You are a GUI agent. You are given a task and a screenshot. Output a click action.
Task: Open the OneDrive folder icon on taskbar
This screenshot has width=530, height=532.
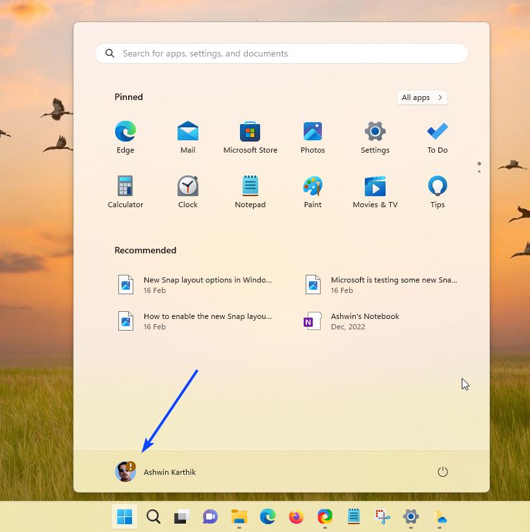(x=440, y=516)
